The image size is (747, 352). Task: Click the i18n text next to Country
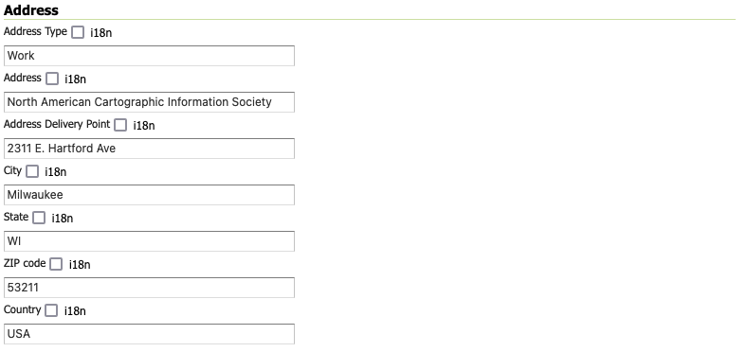75,311
